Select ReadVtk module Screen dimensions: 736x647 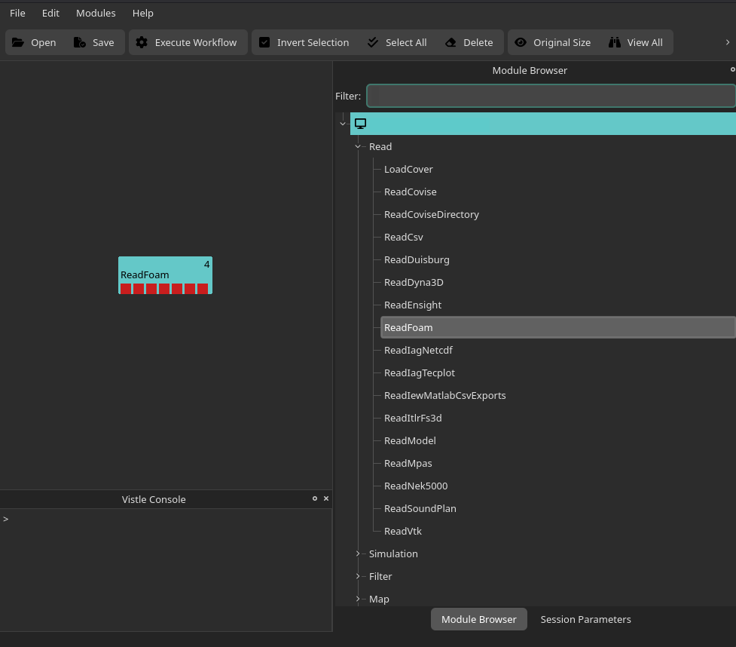click(x=403, y=531)
